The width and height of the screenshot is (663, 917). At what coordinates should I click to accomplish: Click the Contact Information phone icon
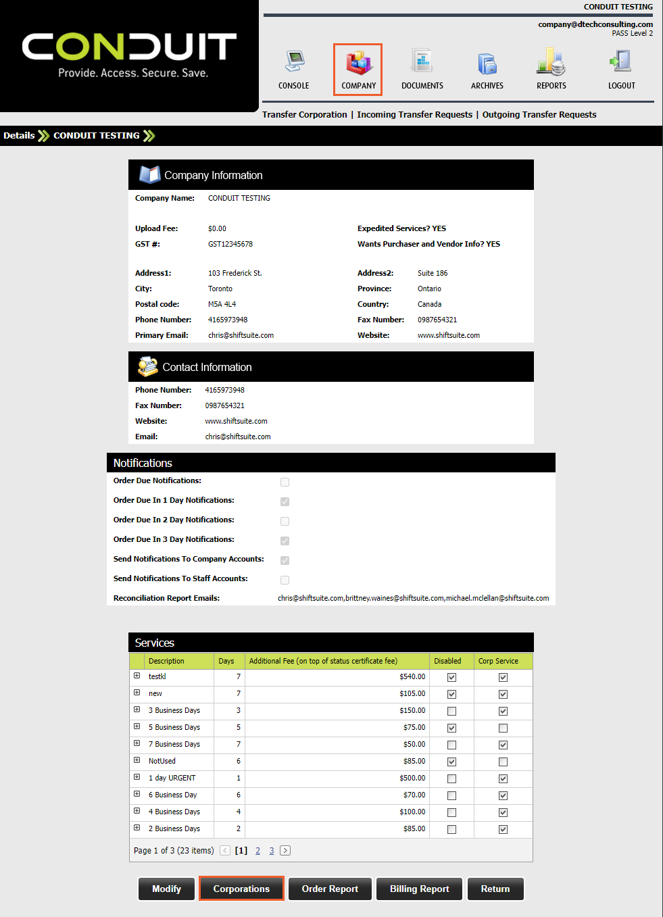coord(148,366)
